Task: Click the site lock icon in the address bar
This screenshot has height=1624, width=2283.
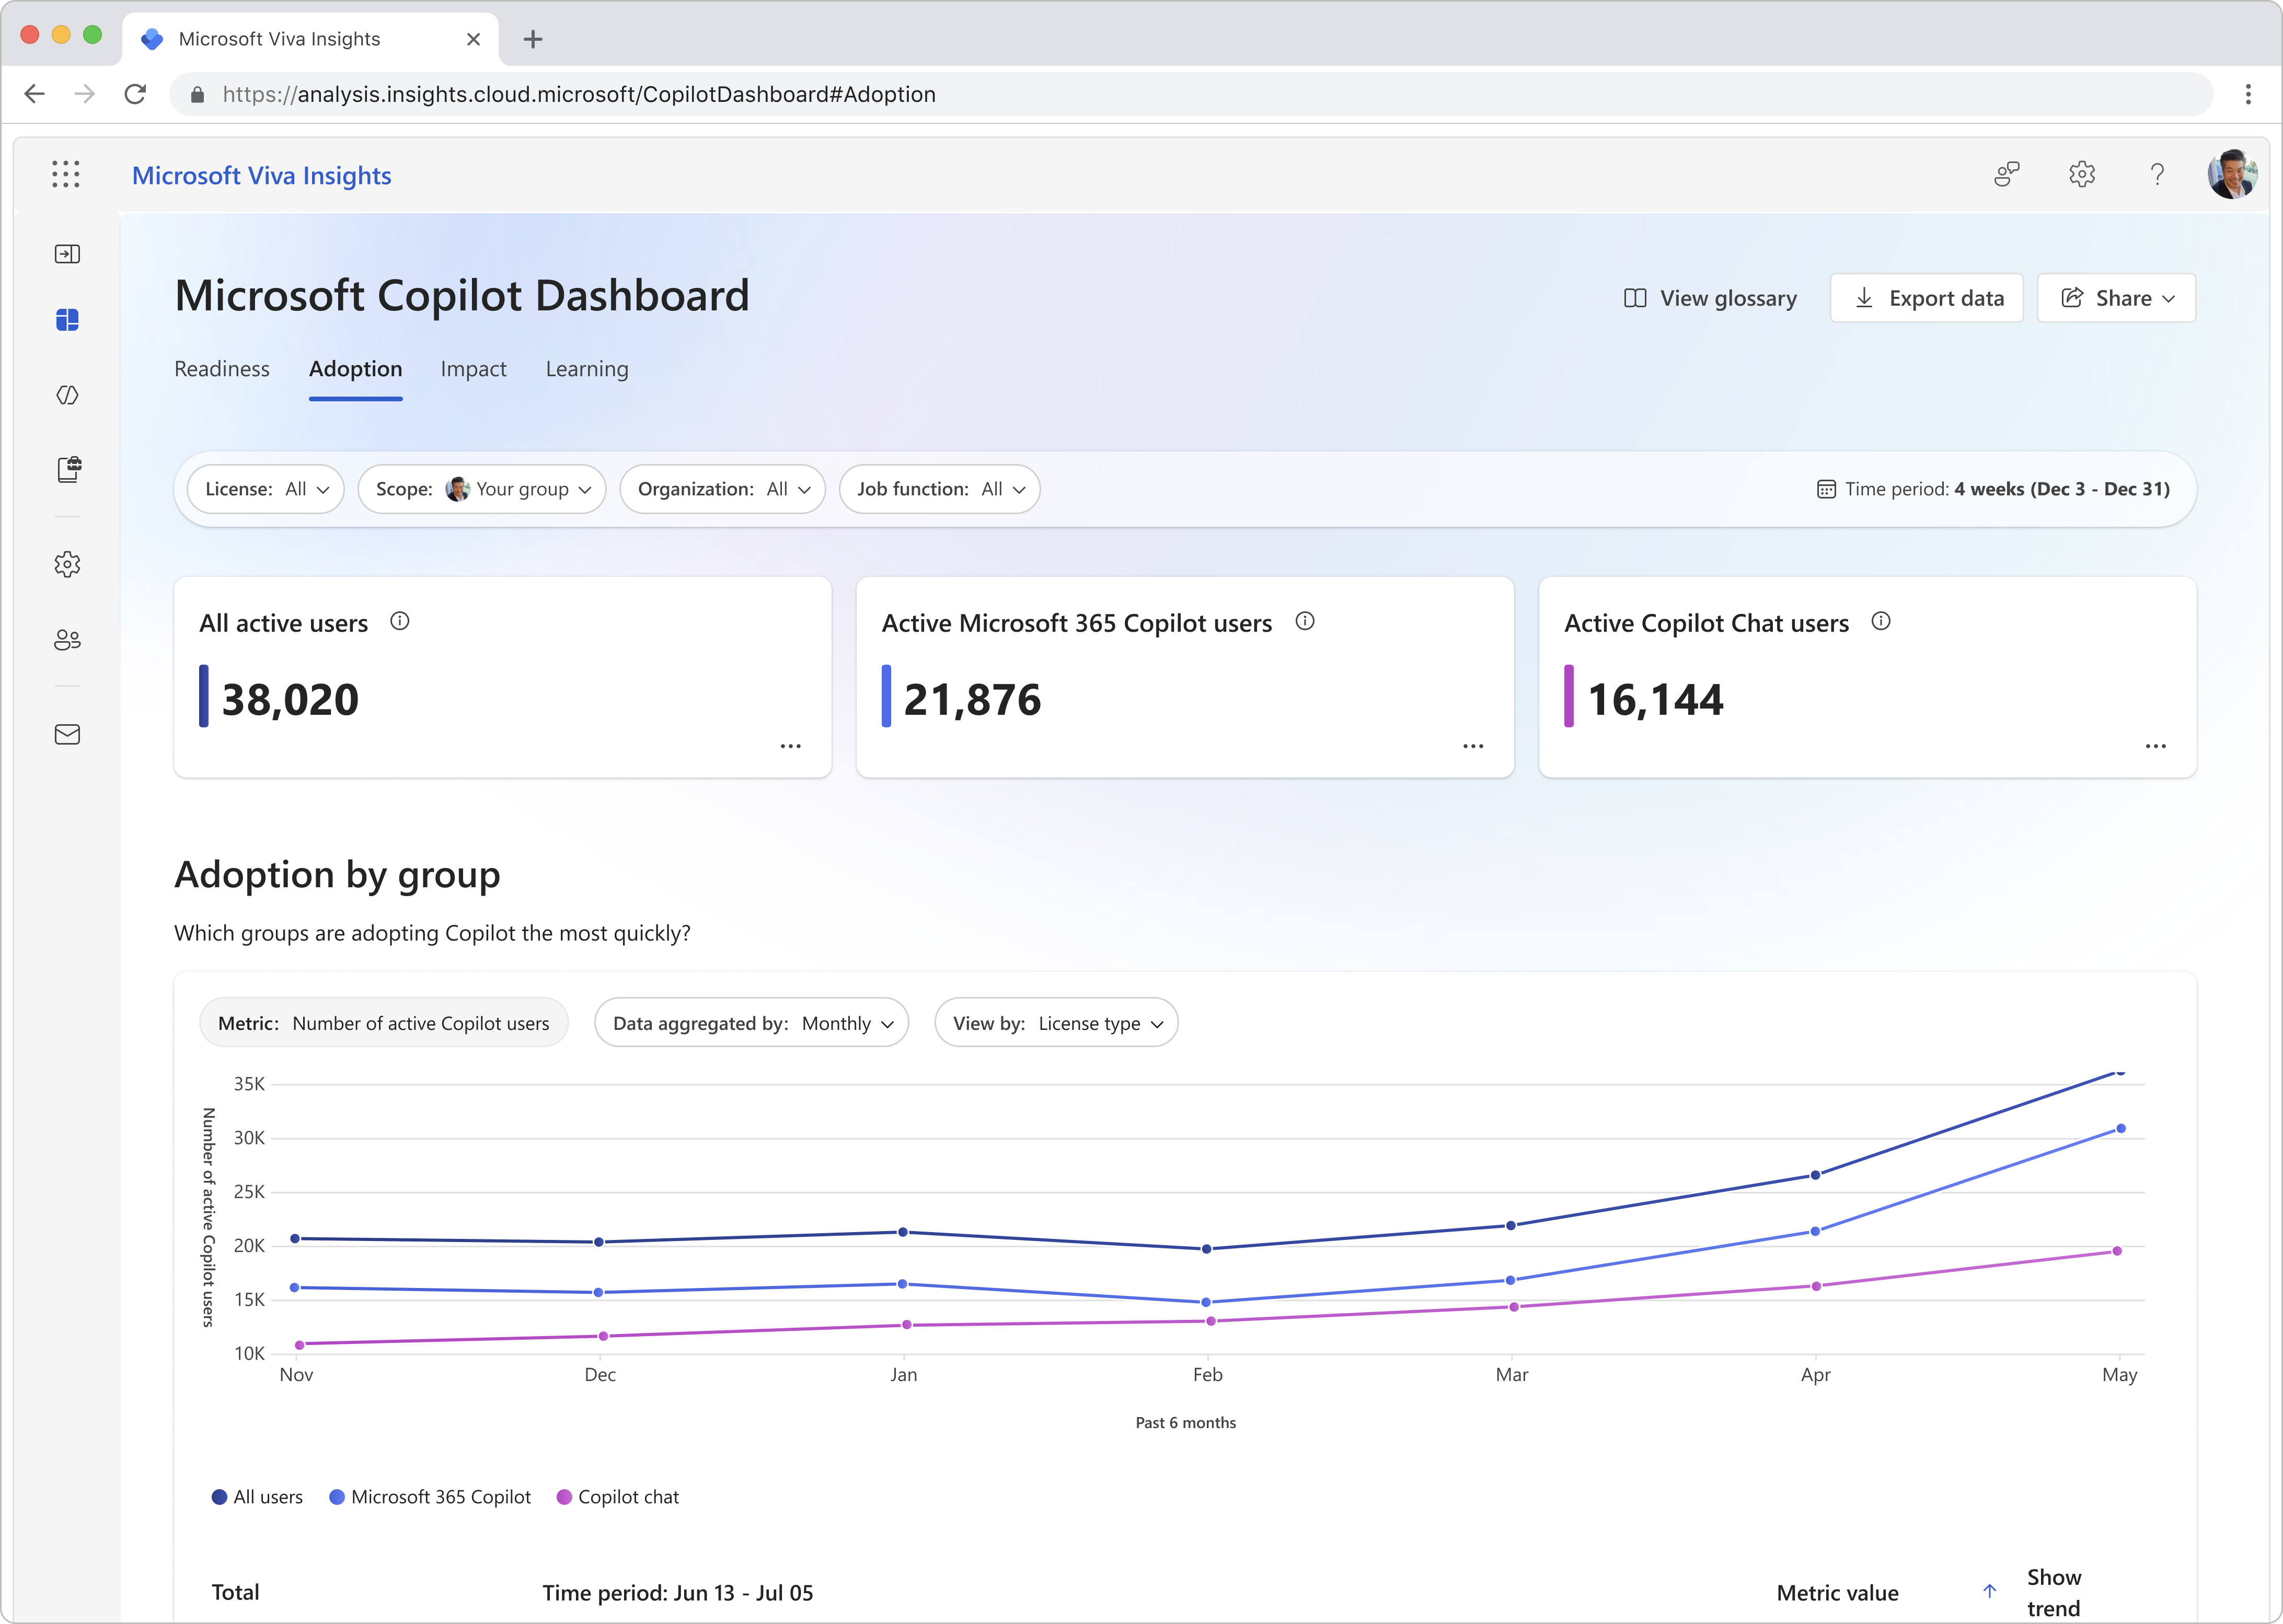Action: (198, 94)
